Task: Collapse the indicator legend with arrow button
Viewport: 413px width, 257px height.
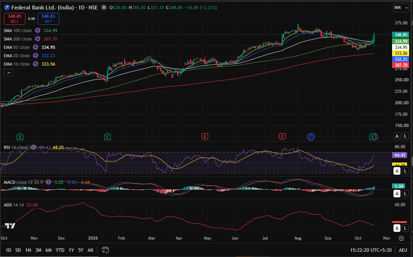Action: coord(9,73)
